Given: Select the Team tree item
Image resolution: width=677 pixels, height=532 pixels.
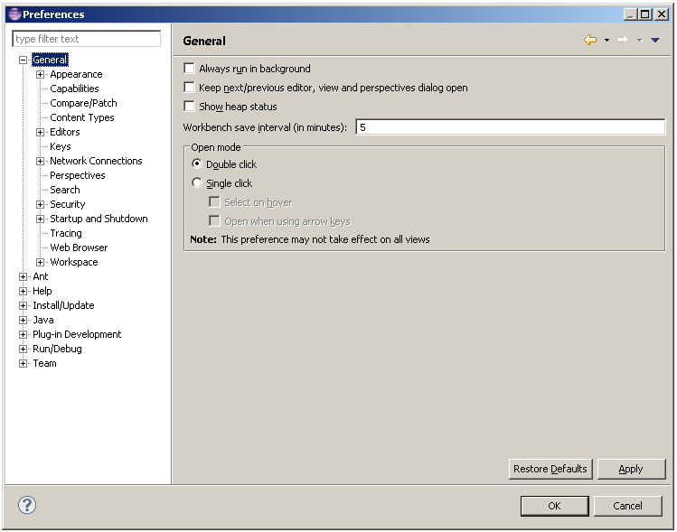Looking at the screenshot, I should [45, 363].
